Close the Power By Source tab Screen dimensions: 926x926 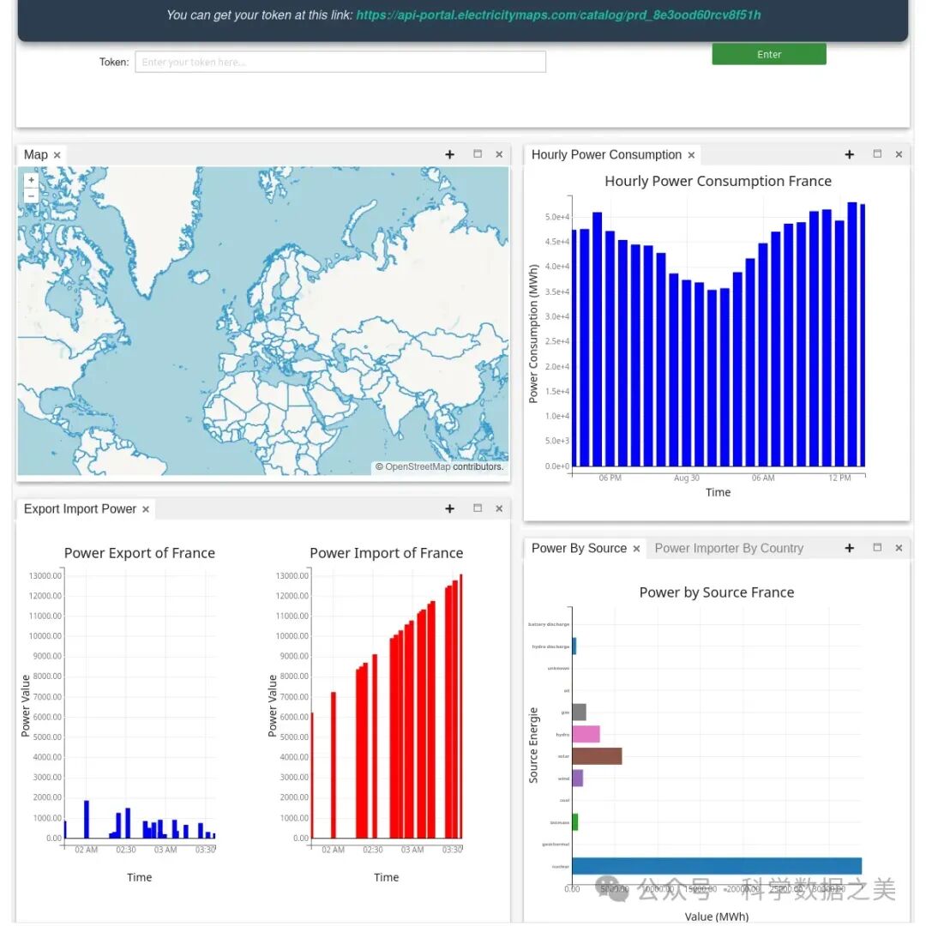pos(636,549)
